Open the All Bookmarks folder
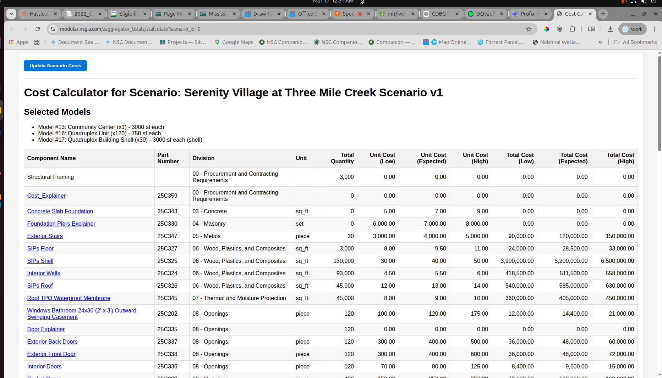The height and width of the screenshot is (378, 662). (636, 42)
